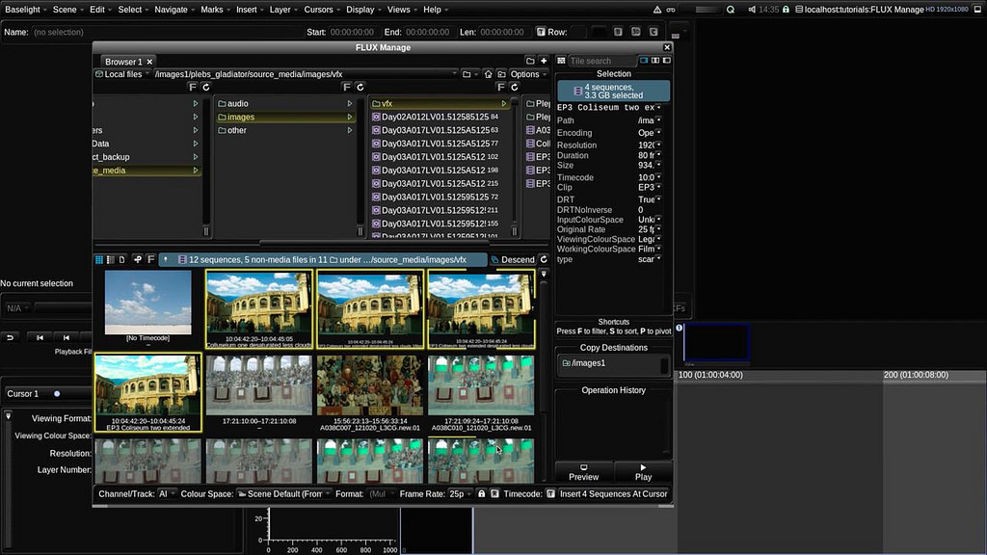Click the tile layout icon left of search
The image size is (987, 555).
click(561, 61)
